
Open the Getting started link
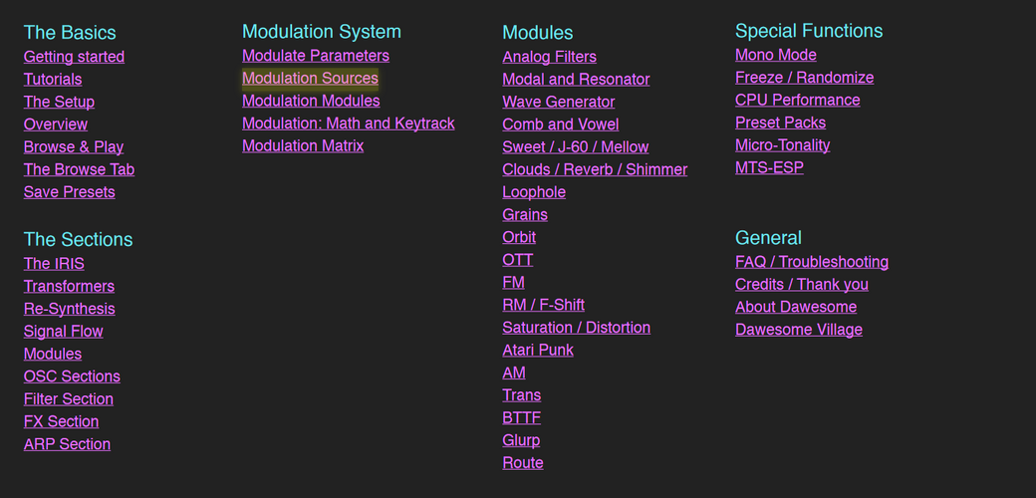(x=74, y=57)
